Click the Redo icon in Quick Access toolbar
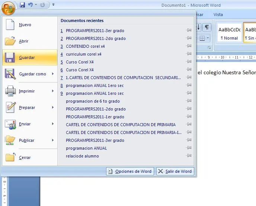The height and width of the screenshot is (206, 256). (42, 5)
